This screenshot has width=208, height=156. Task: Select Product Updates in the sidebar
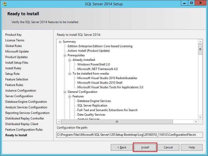16,57
